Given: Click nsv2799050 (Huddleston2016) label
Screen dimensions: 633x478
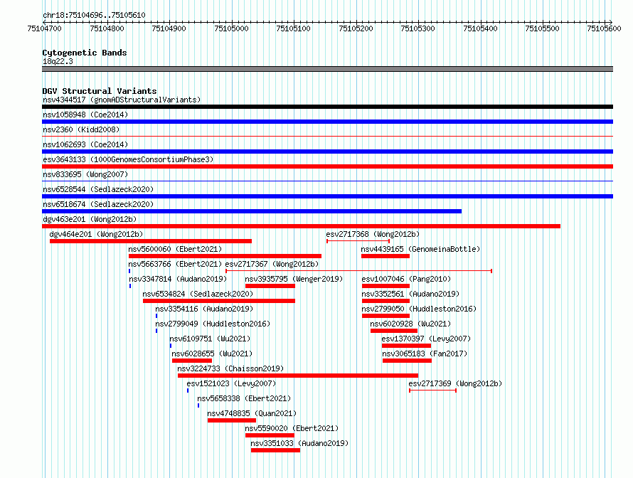Looking at the screenshot, I should (x=419, y=309).
